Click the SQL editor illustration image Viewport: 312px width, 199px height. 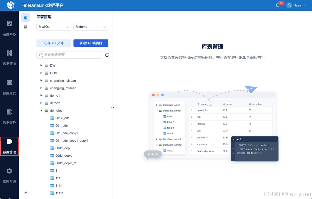coord(211,124)
